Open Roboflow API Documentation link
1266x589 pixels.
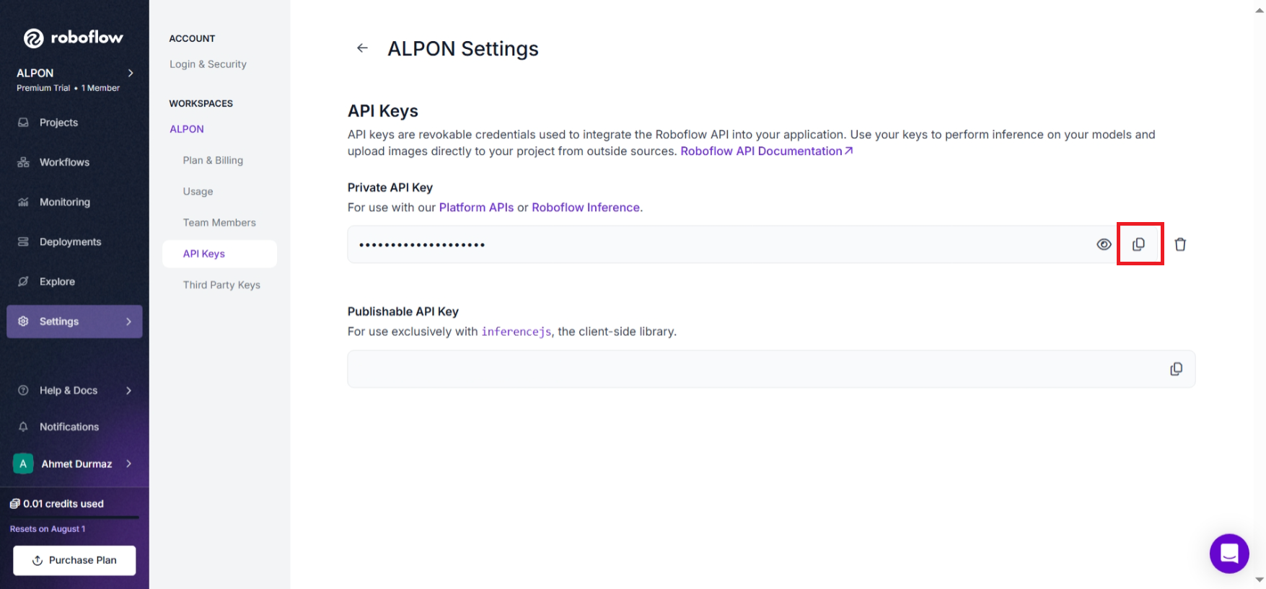[767, 151]
